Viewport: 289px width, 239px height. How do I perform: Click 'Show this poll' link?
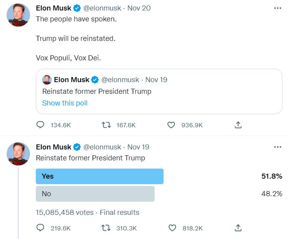tap(65, 103)
